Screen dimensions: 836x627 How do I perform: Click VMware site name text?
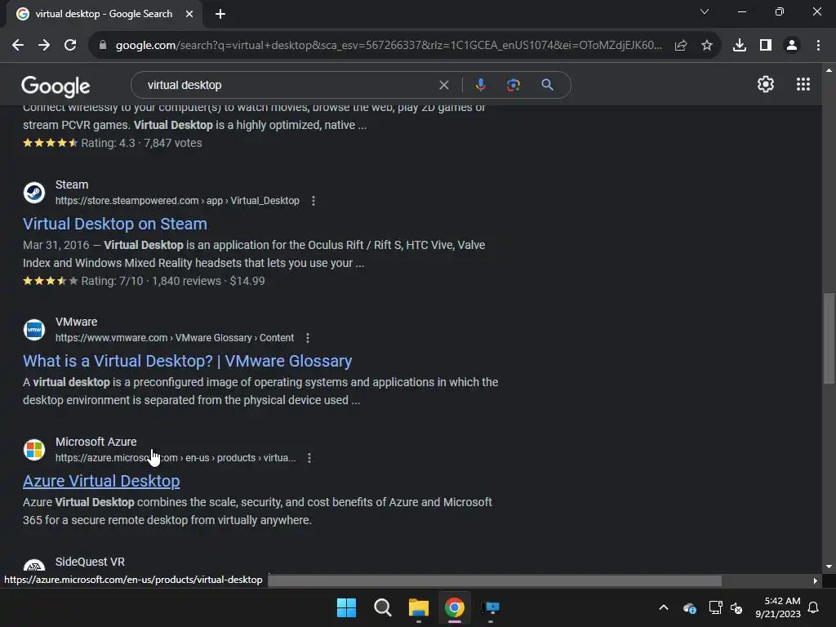click(76, 322)
